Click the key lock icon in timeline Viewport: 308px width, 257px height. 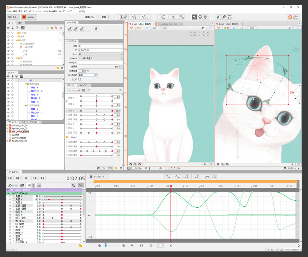pyautogui.click(x=73, y=185)
